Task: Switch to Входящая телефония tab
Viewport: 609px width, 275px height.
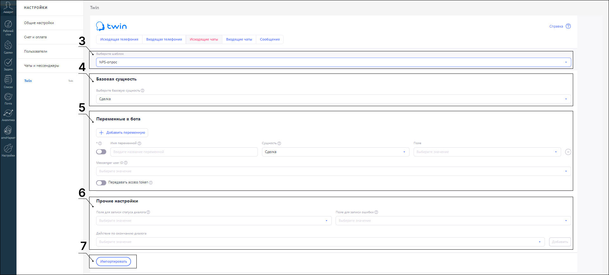Action: pyautogui.click(x=164, y=40)
